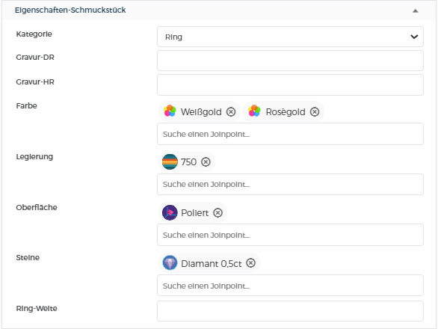The image size is (438, 329).
Task: Click the Farbe joinpoint search field
Action: click(x=290, y=134)
